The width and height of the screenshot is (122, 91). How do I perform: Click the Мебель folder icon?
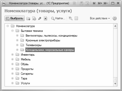pyautogui.click(x=17, y=59)
